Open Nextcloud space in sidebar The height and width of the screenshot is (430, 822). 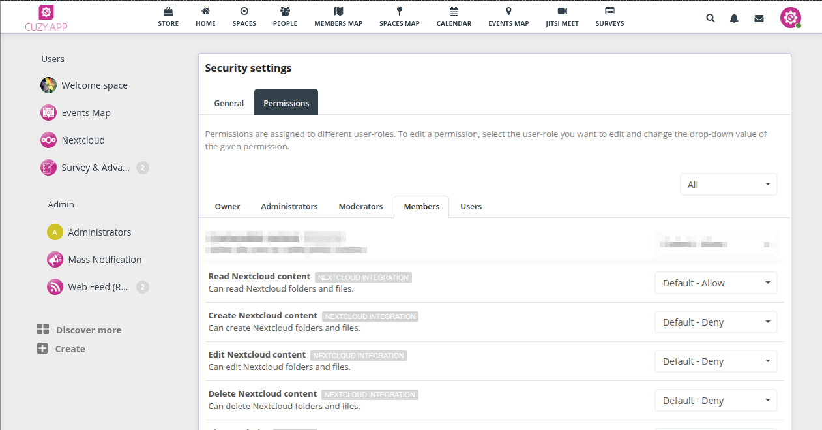83,140
